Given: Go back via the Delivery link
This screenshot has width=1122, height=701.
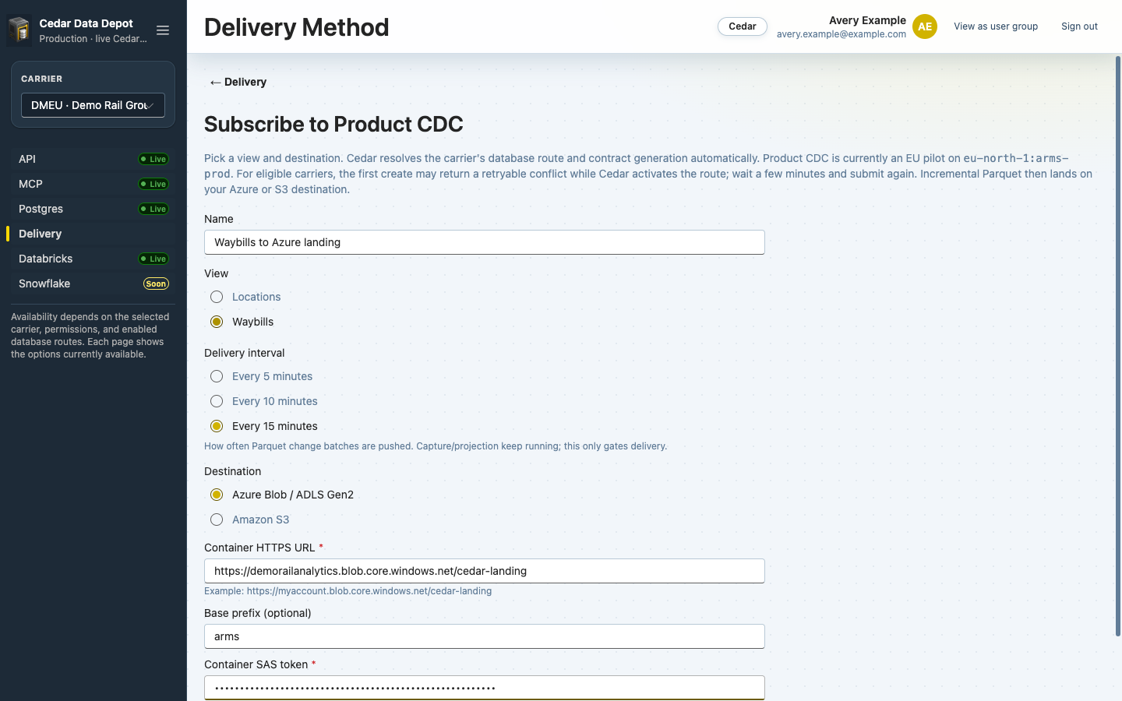Looking at the screenshot, I should (238, 82).
